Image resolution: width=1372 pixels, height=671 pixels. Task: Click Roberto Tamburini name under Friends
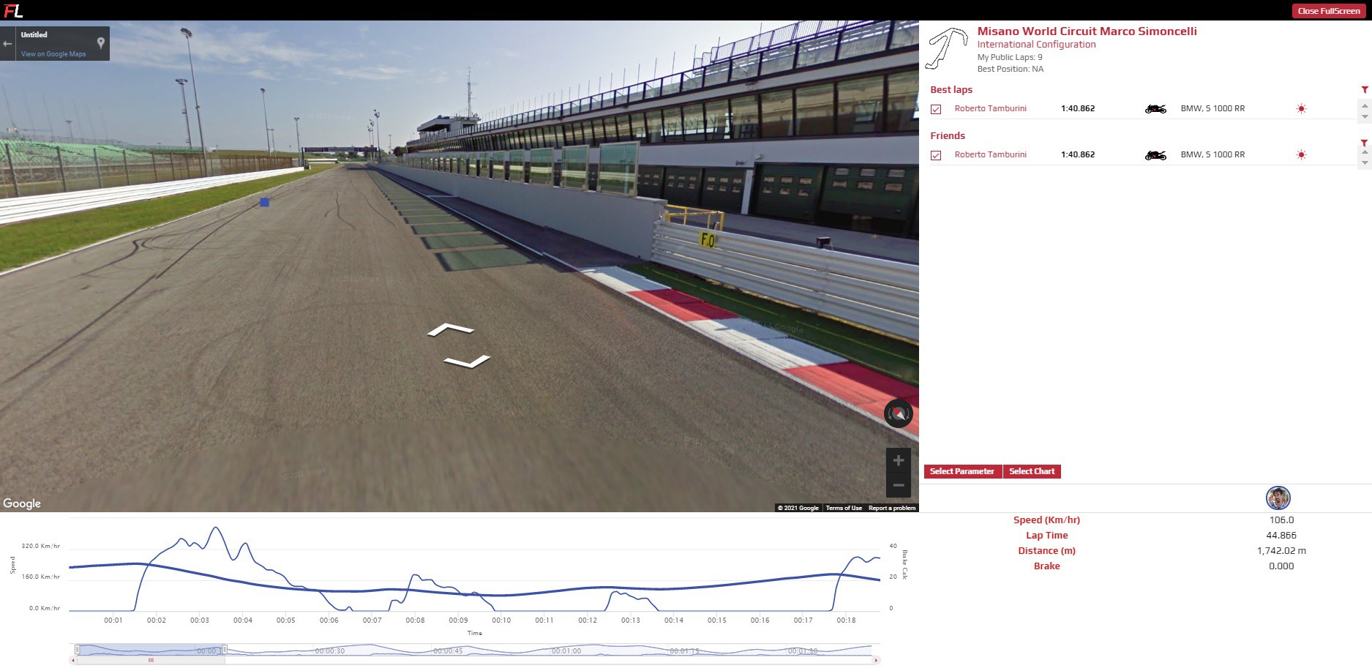pyautogui.click(x=990, y=154)
